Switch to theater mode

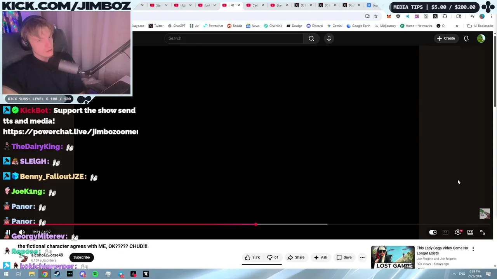tap(470, 232)
